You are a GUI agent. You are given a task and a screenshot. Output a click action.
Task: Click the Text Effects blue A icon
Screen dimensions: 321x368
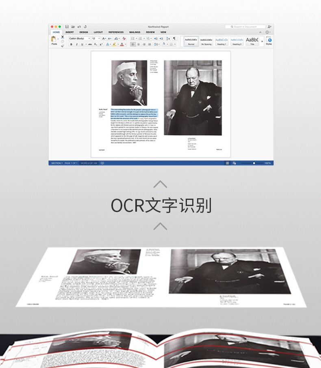[x=108, y=44]
